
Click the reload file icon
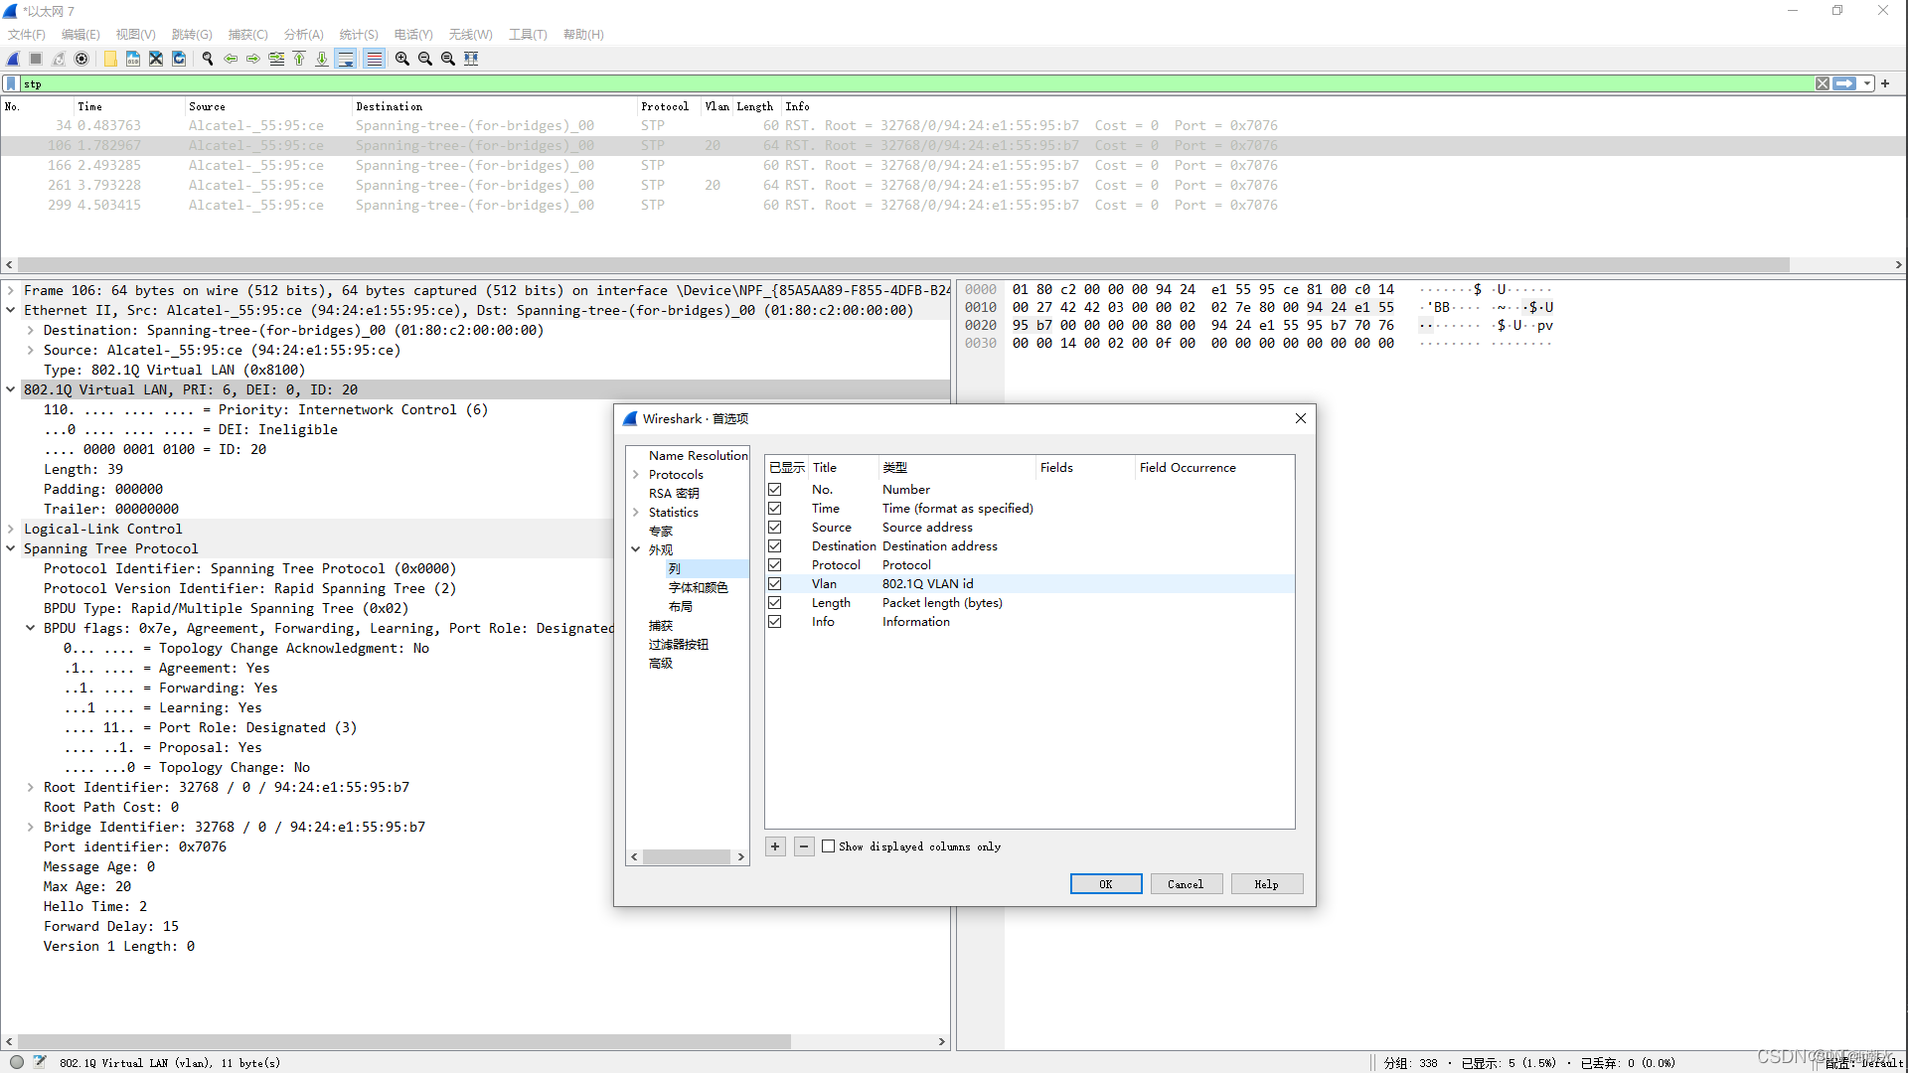click(x=179, y=59)
